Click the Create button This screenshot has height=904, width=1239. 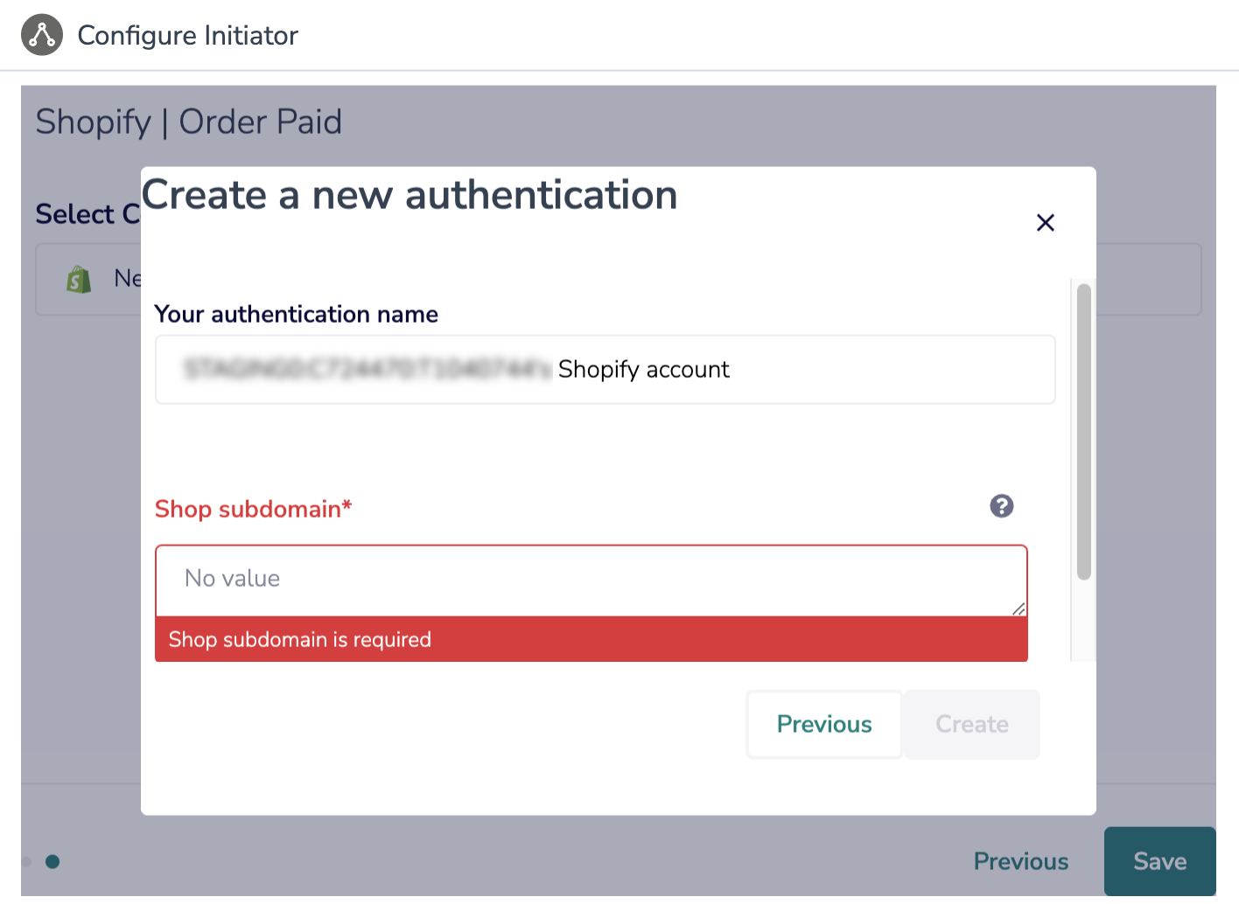[x=971, y=725]
